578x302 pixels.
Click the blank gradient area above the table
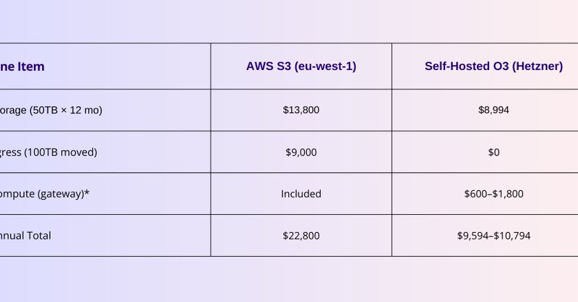coord(289,22)
